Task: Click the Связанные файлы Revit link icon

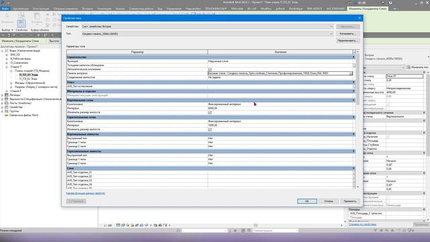Action: click(x=7, y=115)
